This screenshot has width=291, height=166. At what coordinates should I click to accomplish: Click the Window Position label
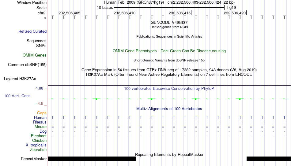(32, 2)
